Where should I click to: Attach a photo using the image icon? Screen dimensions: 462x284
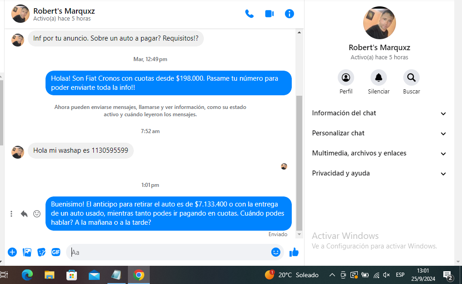[27, 252]
